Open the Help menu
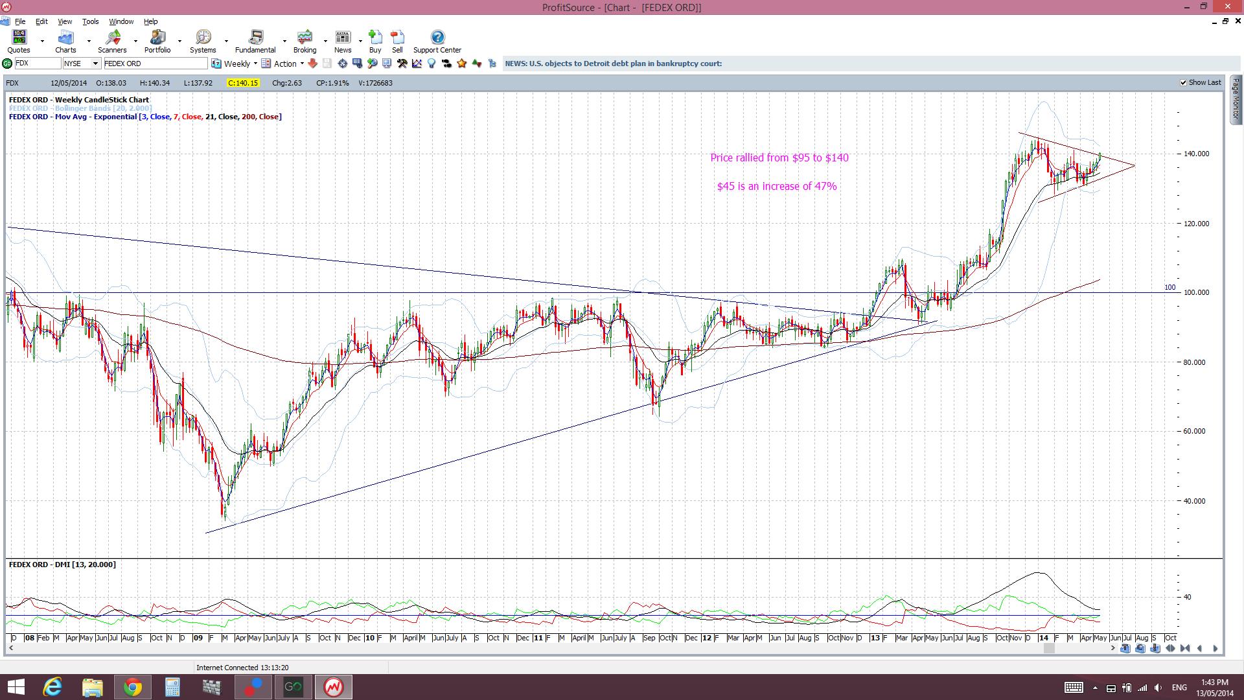The image size is (1244, 700). pos(150,21)
